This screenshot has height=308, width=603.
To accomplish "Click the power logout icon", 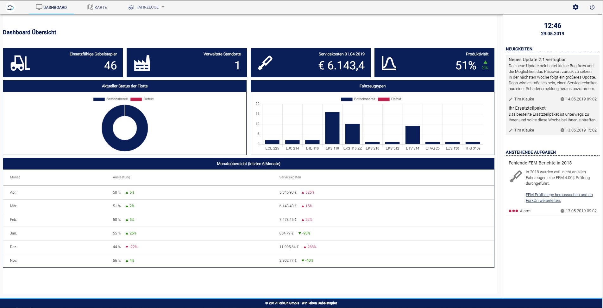I will tap(592, 7).
